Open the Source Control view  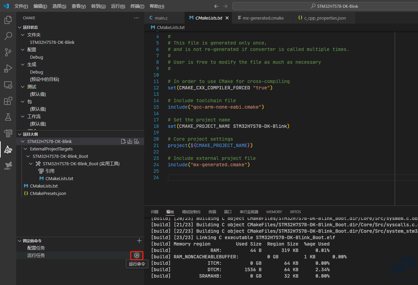point(8,52)
